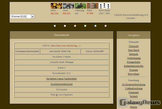Click the Forschung section heading

coord(134,80)
